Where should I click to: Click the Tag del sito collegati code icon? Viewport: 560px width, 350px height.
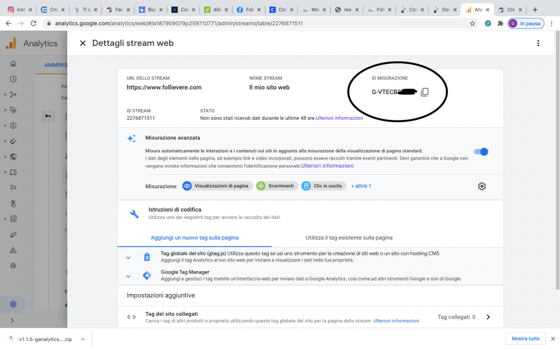[x=132, y=317]
